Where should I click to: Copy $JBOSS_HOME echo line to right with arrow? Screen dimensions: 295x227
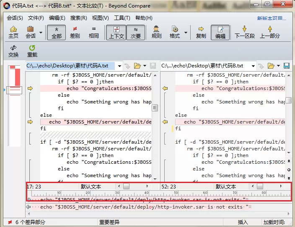point(30,122)
